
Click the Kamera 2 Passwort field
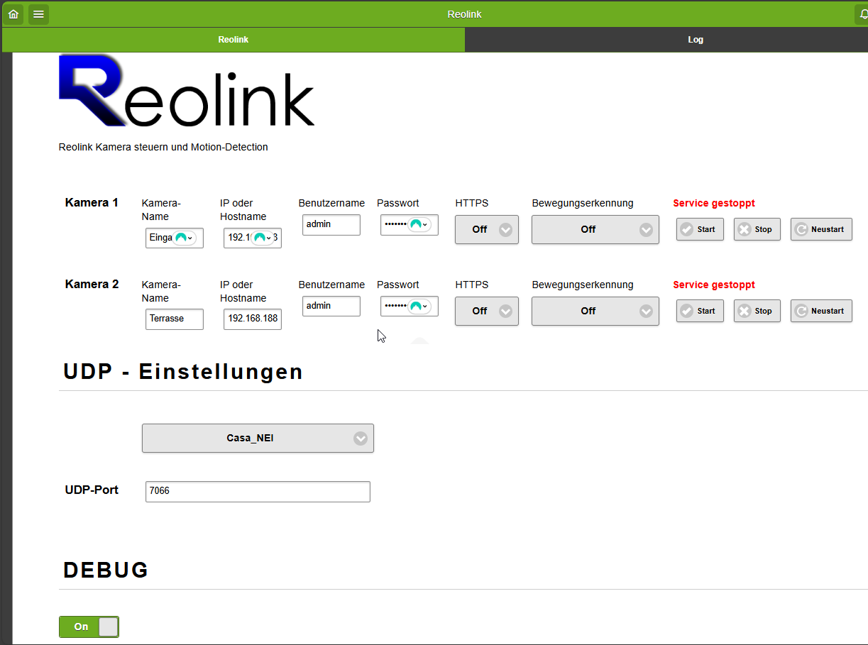tap(410, 306)
